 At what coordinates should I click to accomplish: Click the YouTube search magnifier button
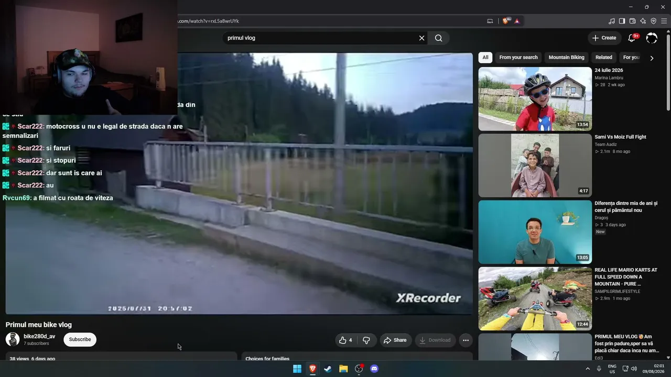pos(439,38)
